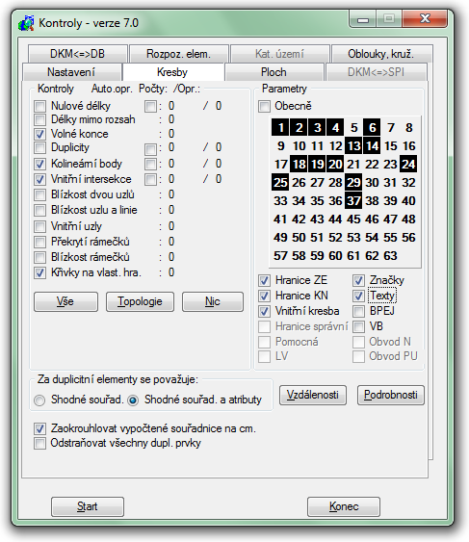469x542 pixels.
Task: Deselect highlighted layer 13
Action: [x=353, y=146]
